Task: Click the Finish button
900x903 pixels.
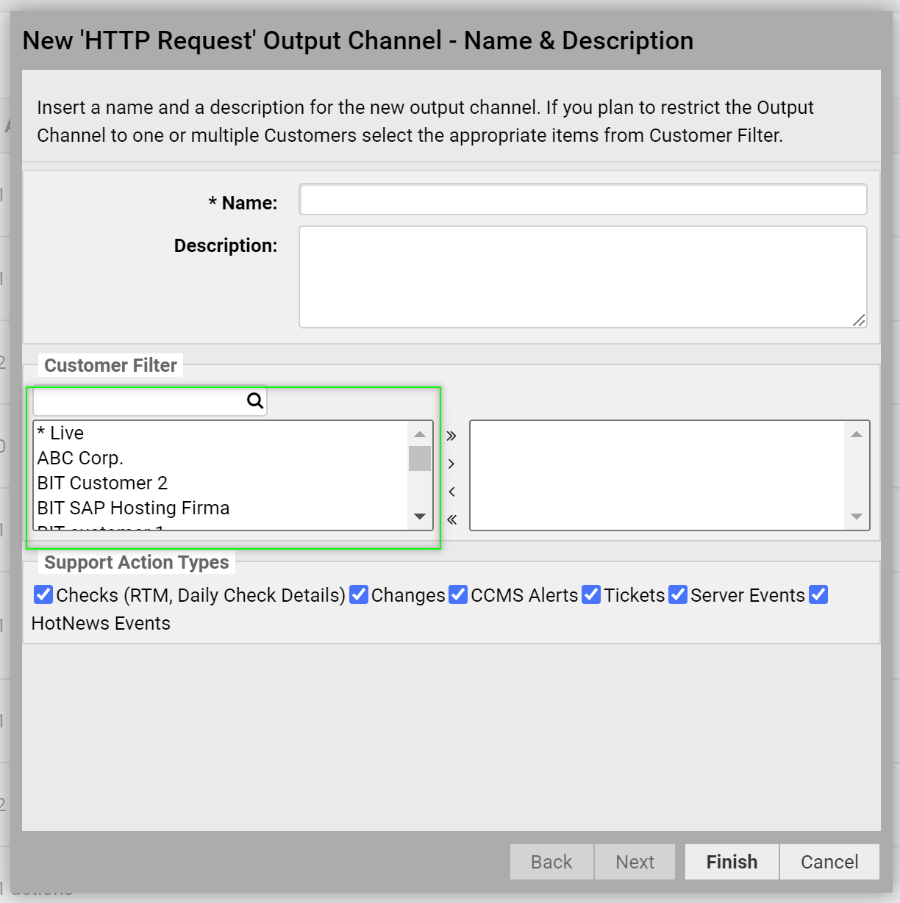Action: click(730, 861)
